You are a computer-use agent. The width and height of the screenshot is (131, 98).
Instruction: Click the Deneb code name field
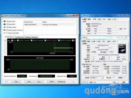click(x=97, y=48)
